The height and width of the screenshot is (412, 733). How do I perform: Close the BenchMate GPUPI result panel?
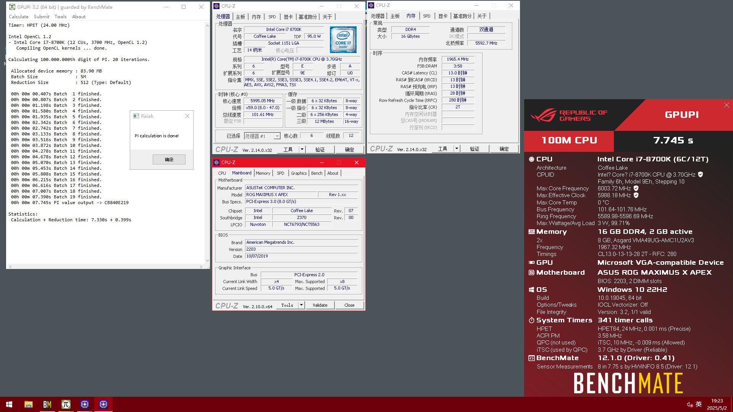(x=727, y=105)
